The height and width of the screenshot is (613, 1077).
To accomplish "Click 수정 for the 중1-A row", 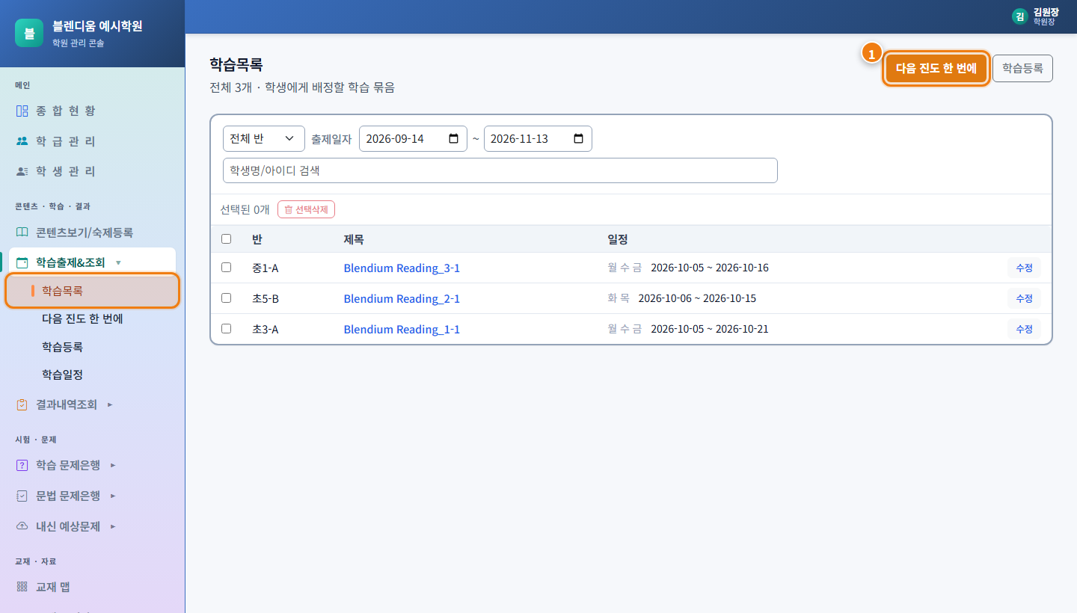I will tap(1024, 268).
